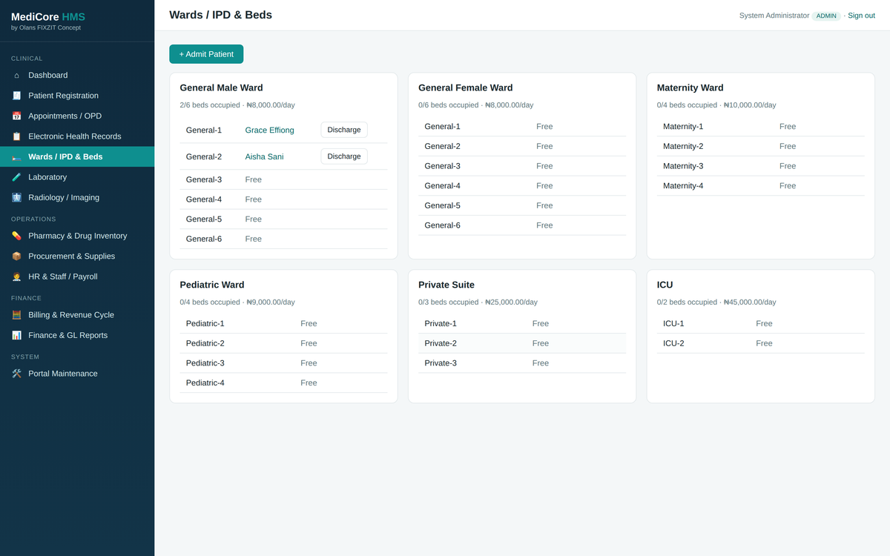Click the Patient Registration receipt icon
The image size is (890, 556).
click(x=16, y=96)
